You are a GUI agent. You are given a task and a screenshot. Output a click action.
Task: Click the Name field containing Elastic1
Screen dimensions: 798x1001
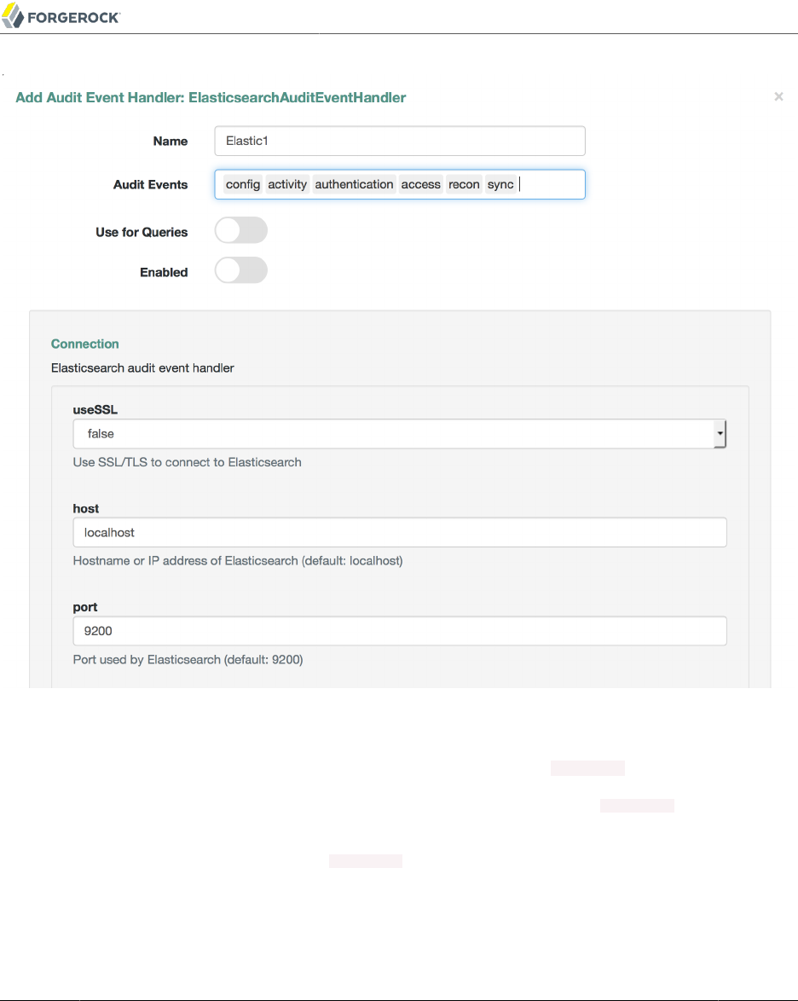[399, 142]
